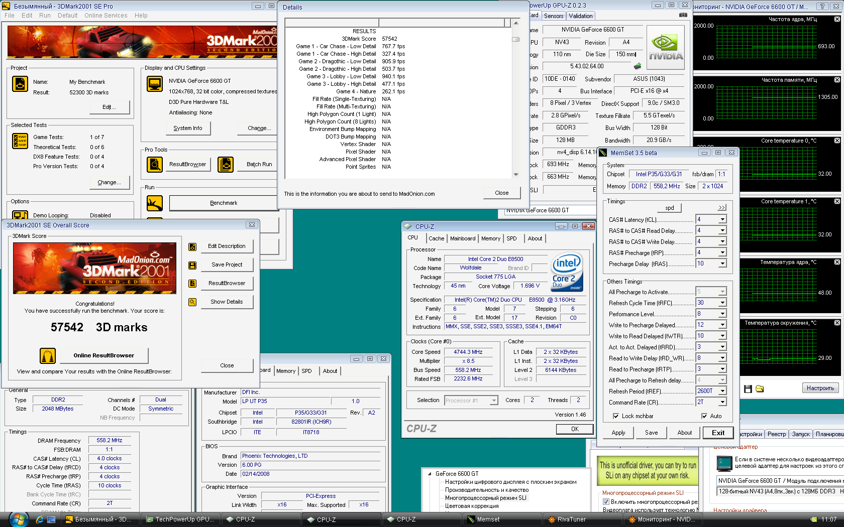Launch Internet Explorer from quick launch
The width and height of the screenshot is (844, 527).
pyautogui.click(x=40, y=520)
